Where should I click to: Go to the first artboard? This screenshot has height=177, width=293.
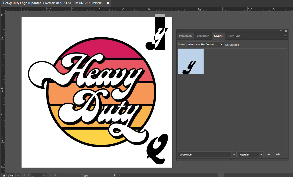[24, 175]
